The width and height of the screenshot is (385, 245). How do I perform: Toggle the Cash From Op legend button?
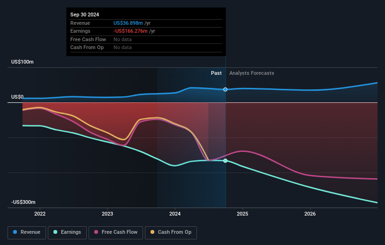coord(171,232)
